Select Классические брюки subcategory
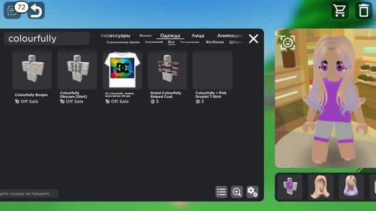376x211 pixels. 123,42
